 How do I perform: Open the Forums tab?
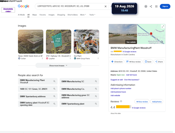43,15
